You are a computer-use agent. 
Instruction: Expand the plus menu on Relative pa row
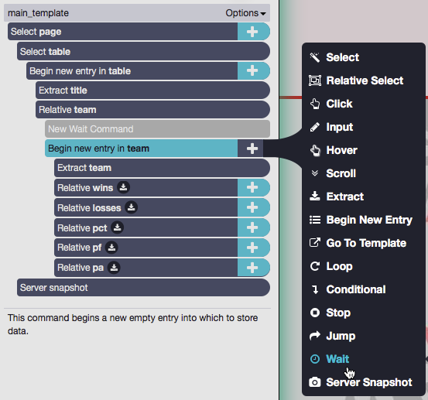(x=252, y=268)
